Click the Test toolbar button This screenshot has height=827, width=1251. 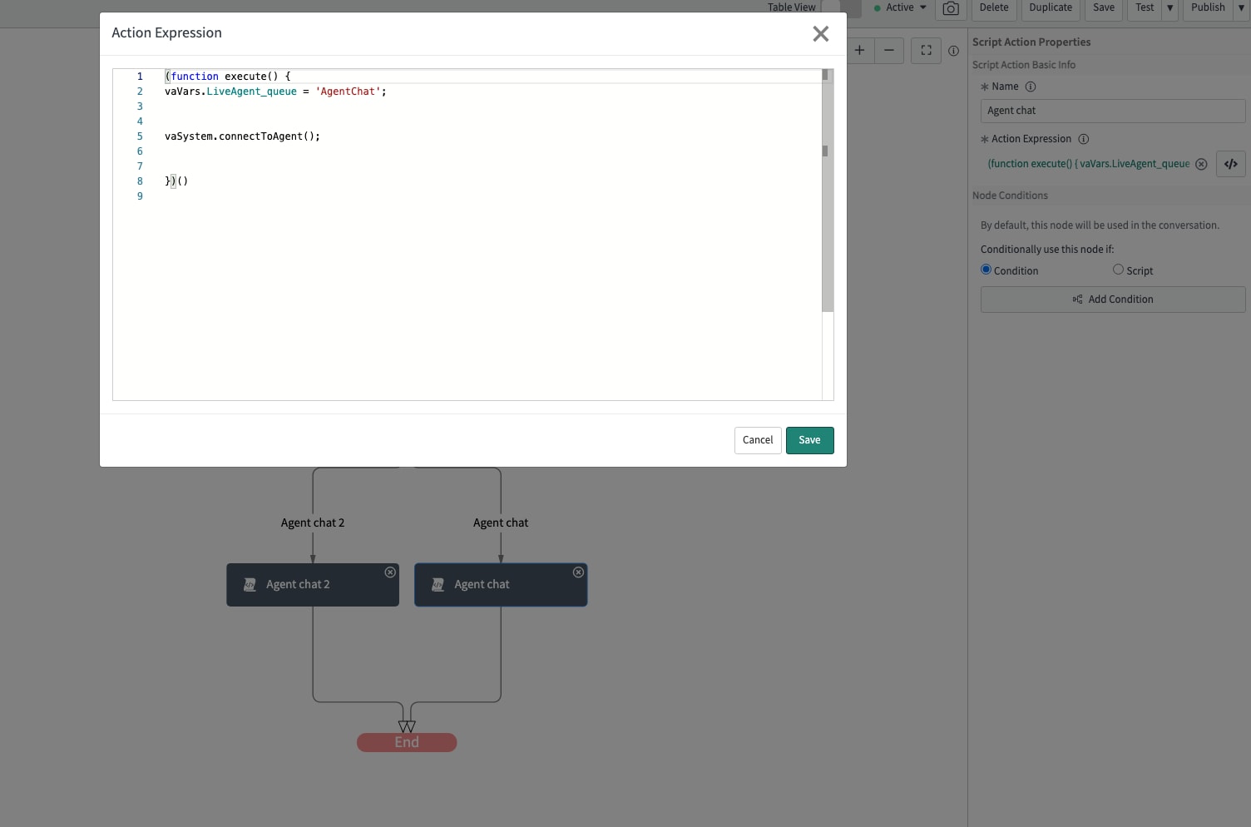point(1145,8)
